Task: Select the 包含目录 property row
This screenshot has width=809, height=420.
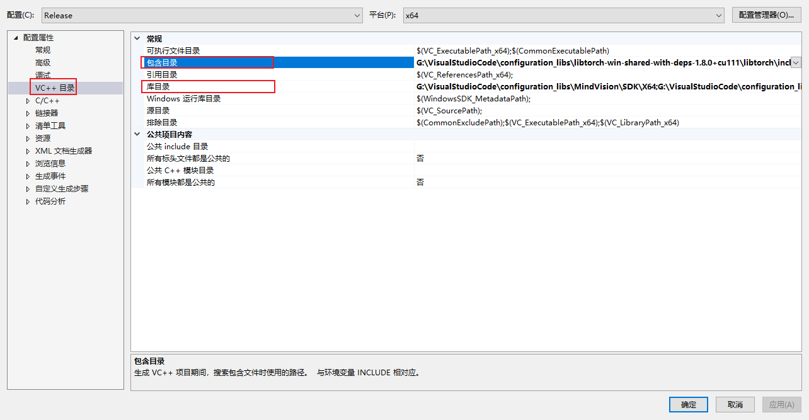Action: pyautogui.click(x=466, y=62)
